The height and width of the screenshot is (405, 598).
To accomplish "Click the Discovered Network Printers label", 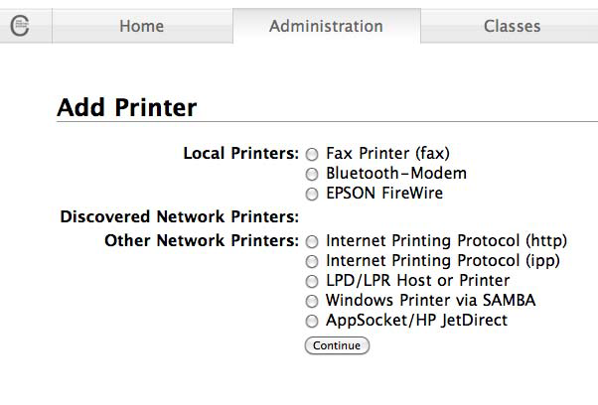I will (x=179, y=216).
